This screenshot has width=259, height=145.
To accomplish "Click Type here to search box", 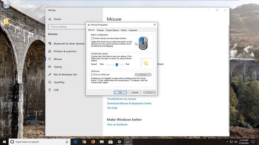I will [x=40, y=142].
